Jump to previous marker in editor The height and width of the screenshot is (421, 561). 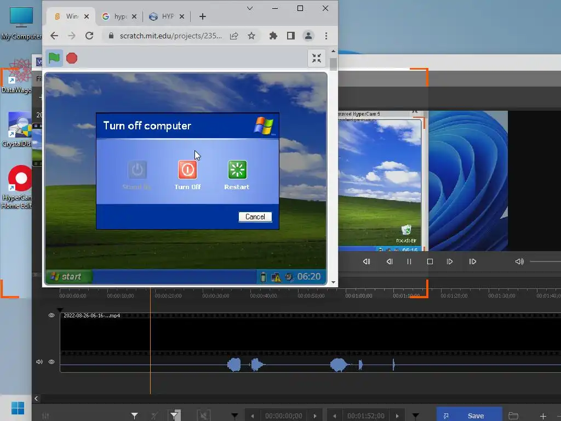(367, 261)
